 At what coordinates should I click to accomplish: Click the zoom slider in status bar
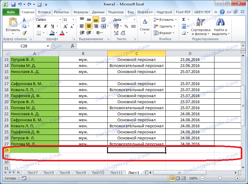coord(220,178)
